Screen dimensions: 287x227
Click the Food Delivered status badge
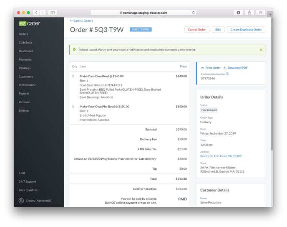pos(209,110)
